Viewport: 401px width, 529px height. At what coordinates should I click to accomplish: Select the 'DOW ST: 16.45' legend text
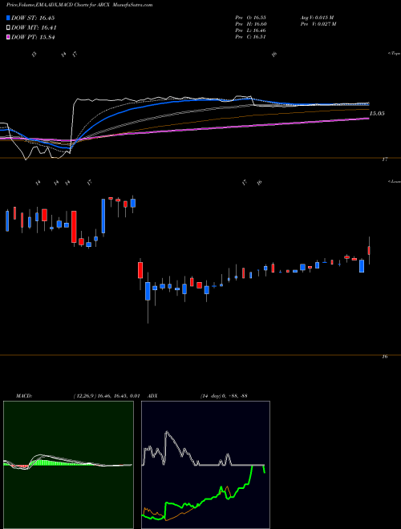pyautogui.click(x=33, y=18)
